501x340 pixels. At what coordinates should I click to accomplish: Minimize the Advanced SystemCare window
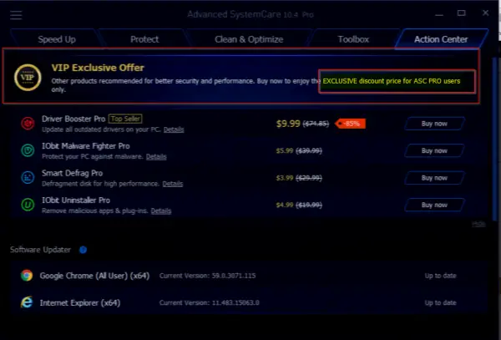click(x=439, y=13)
